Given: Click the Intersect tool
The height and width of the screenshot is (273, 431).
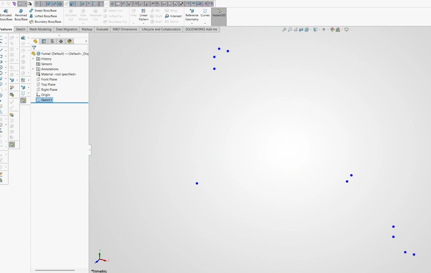Looking at the screenshot, I should 173,16.
